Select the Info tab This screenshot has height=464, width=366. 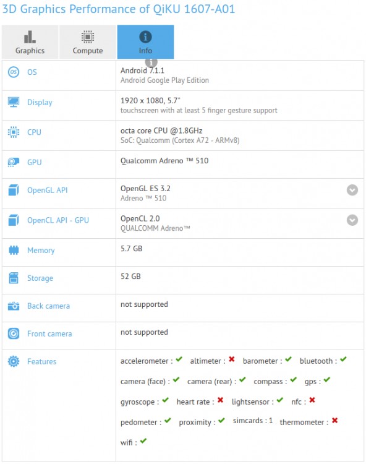(145, 42)
